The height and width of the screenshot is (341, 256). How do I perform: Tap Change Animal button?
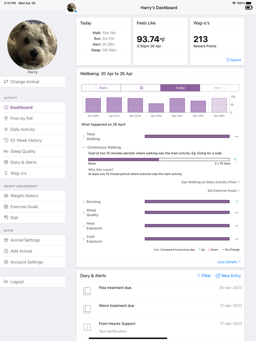[x=32, y=82]
